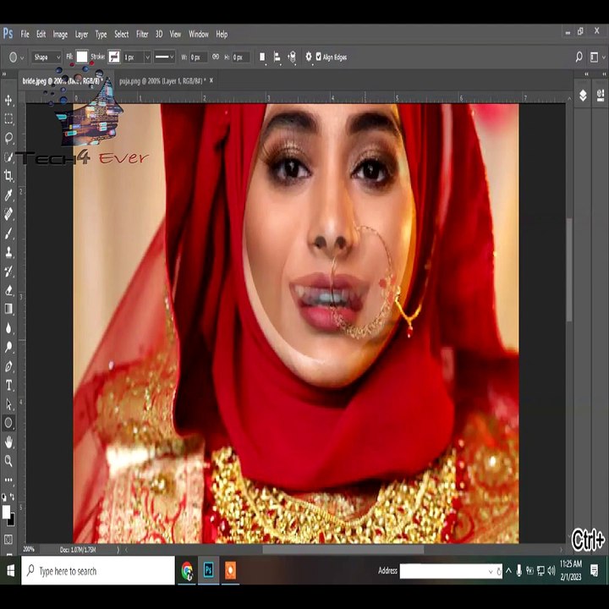The image size is (609, 609).
Task: Open the gear path options
Action: click(309, 57)
